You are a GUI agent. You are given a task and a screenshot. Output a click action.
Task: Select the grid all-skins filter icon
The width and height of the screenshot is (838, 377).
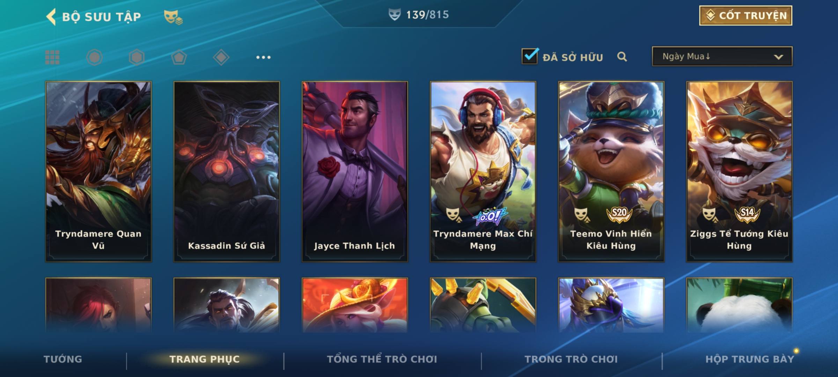pyautogui.click(x=52, y=57)
